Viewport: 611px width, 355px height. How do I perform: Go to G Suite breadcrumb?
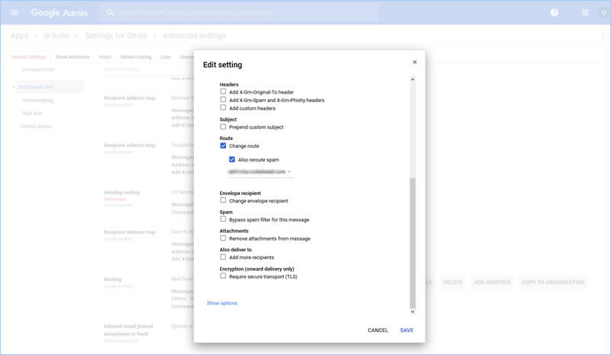pos(56,35)
